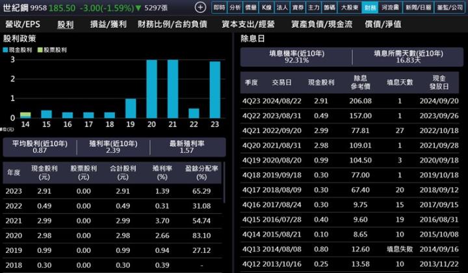This screenshot has height=273, width=468.
Task: Click the 2022 dividend bar in chart
Action: click(194, 113)
